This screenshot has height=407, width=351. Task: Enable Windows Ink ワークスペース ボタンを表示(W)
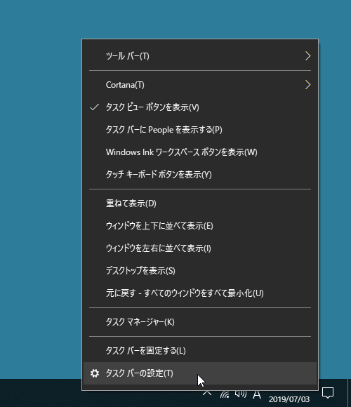tap(200, 152)
